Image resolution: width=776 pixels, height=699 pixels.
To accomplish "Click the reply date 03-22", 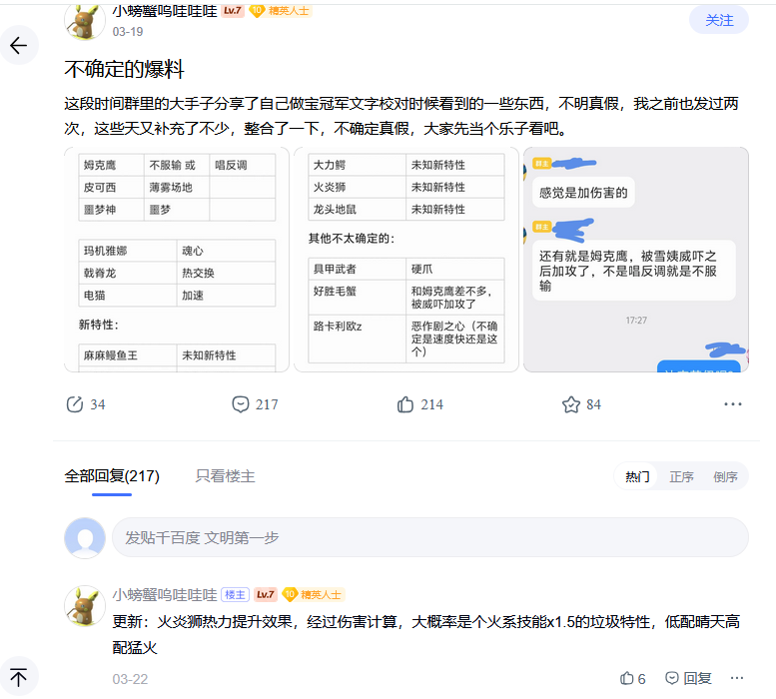I will pyautogui.click(x=130, y=679).
